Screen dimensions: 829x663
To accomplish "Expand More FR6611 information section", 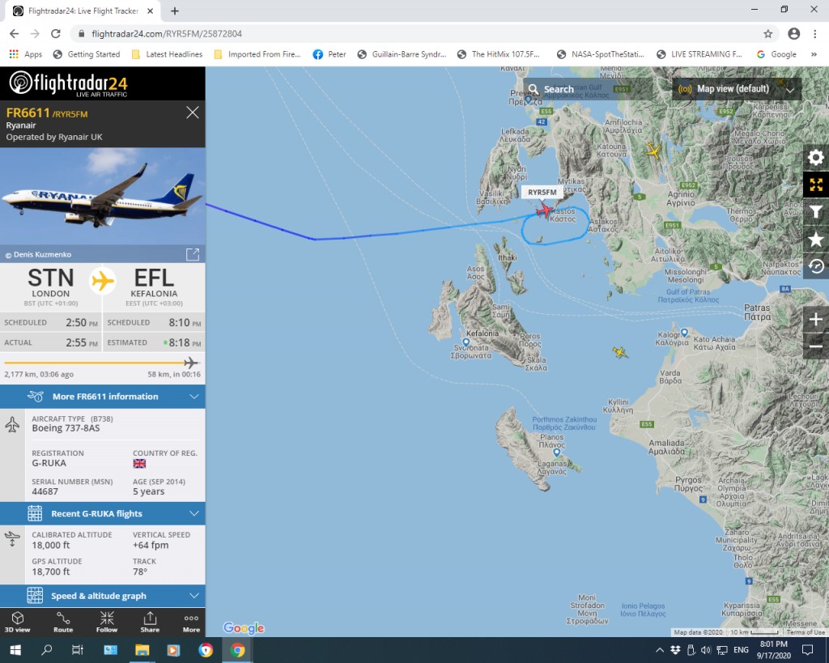I will pyautogui.click(x=103, y=397).
